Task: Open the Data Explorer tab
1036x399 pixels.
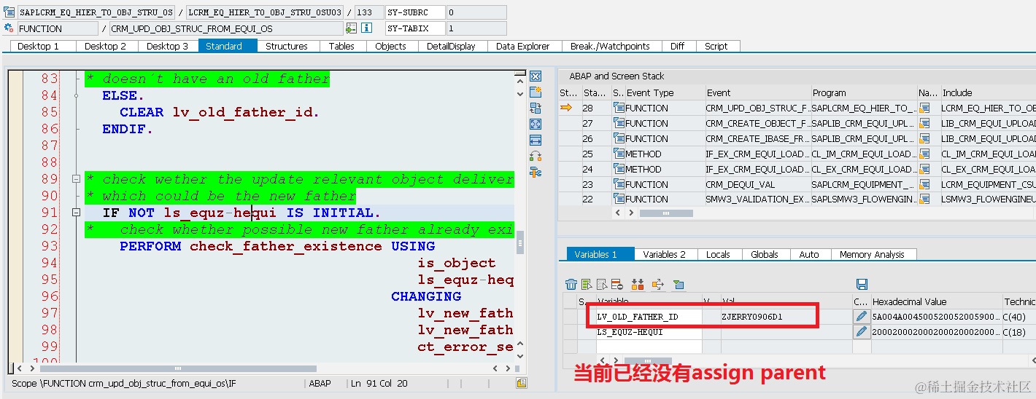Action: point(523,46)
